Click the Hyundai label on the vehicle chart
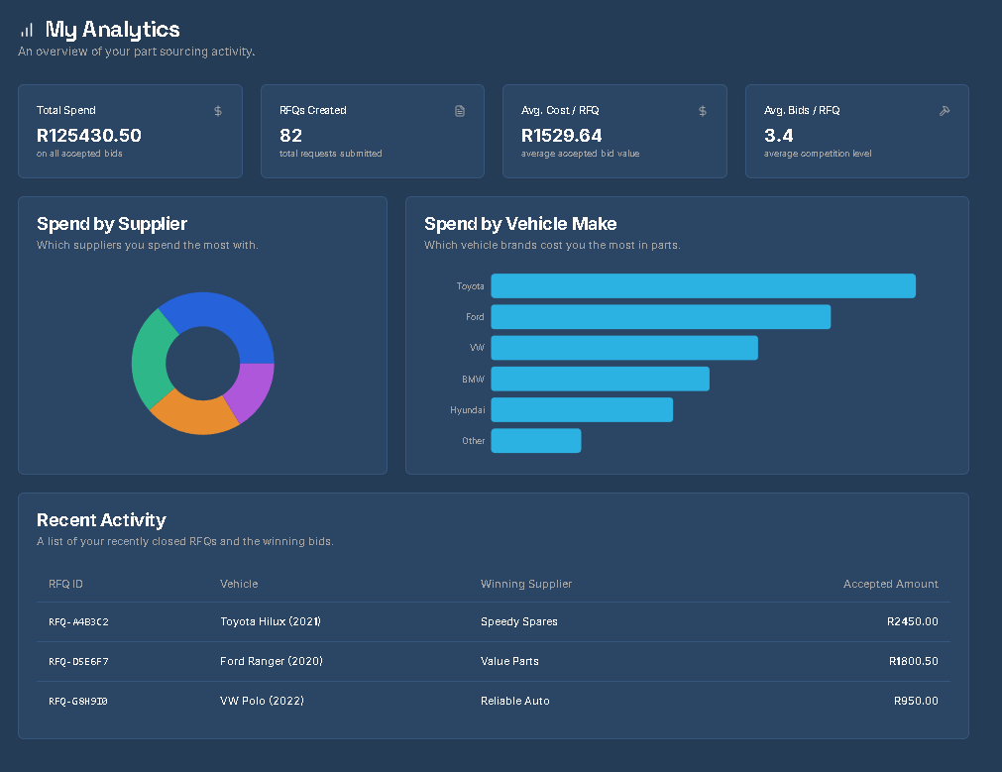This screenshot has width=1002, height=772. 468,409
